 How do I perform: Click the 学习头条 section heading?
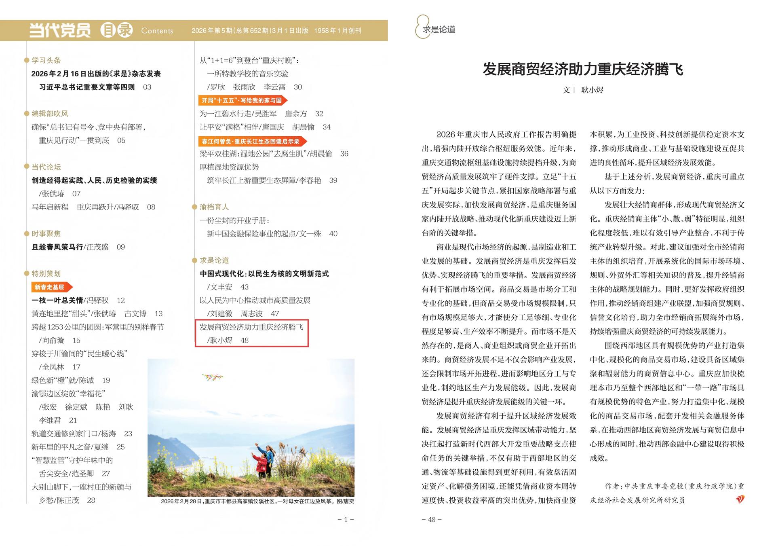click(x=46, y=60)
